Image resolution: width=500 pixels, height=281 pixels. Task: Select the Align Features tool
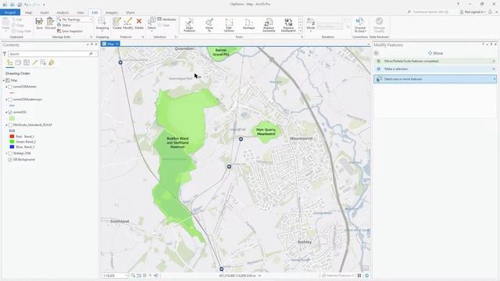tap(189, 25)
